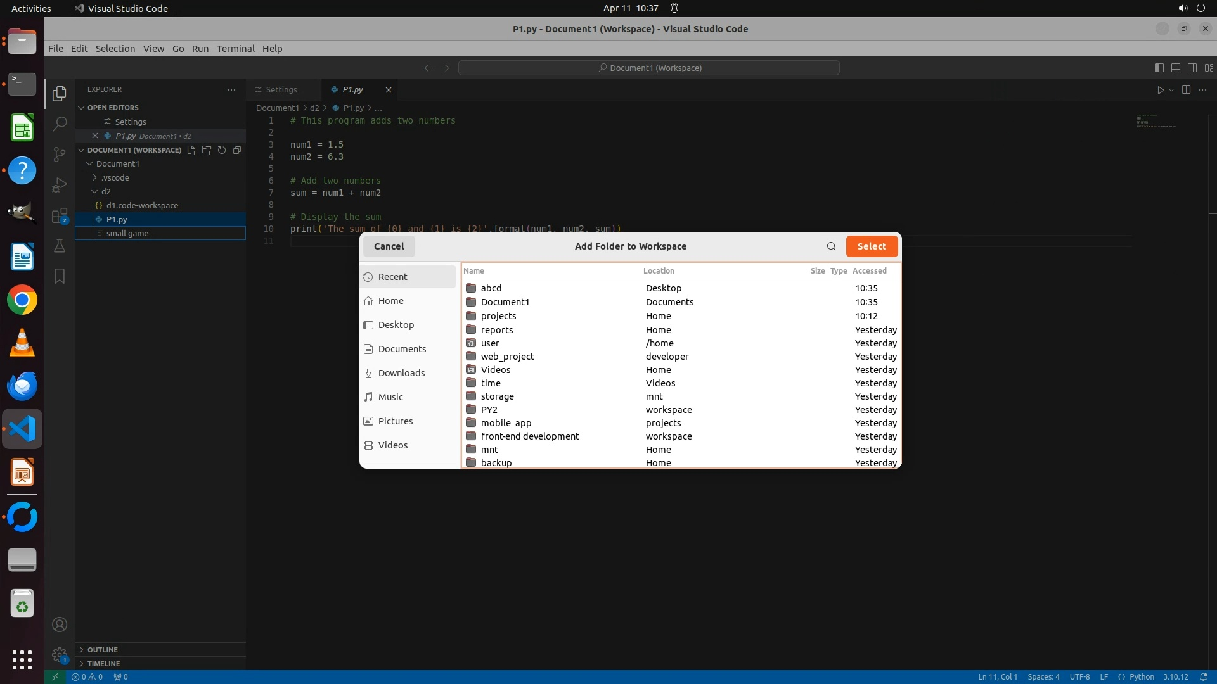Switch to the Settings tab
1217x684 pixels.
click(x=281, y=90)
